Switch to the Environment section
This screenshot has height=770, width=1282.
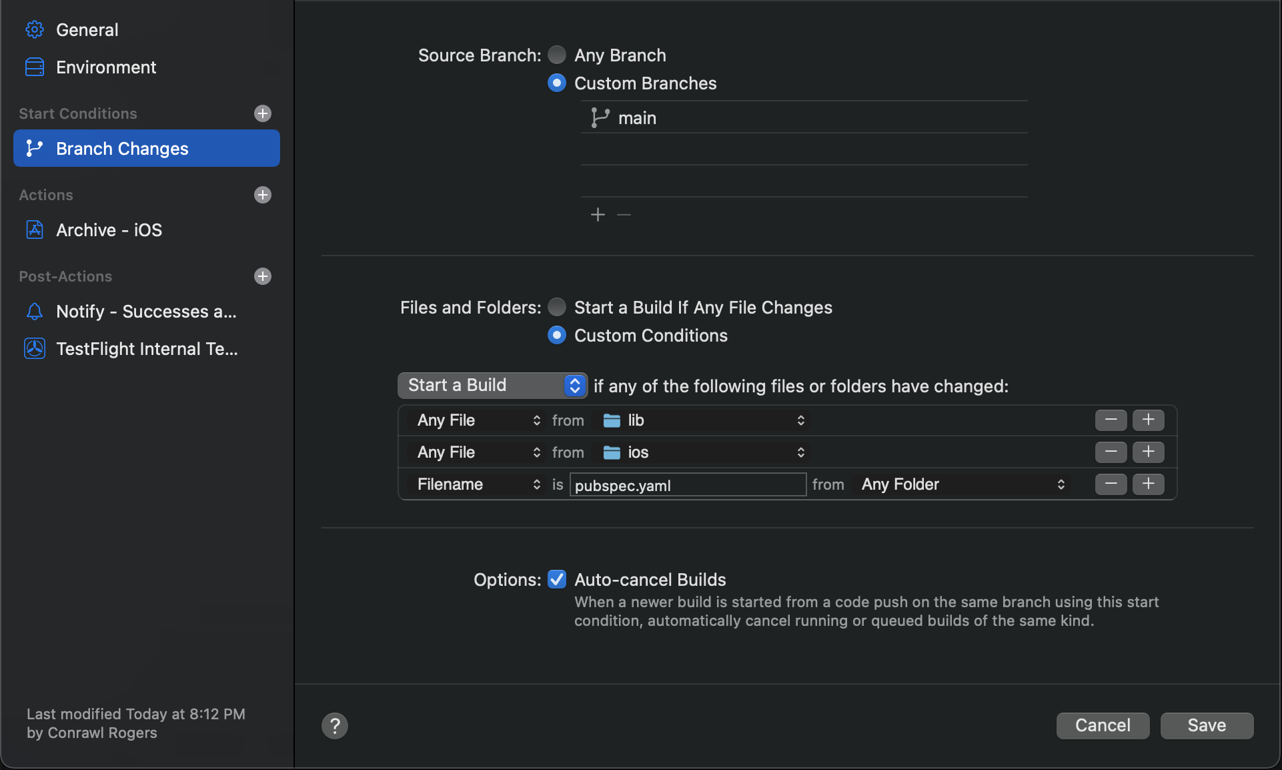[106, 67]
